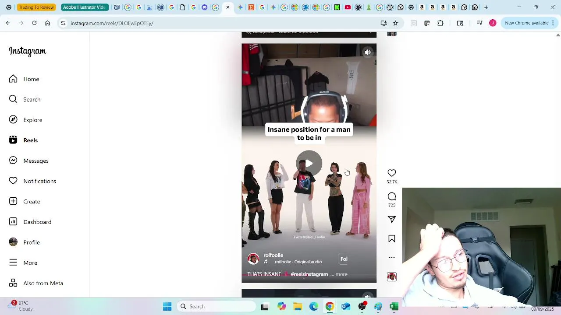Switch to Adobe Illustrator Vide tab group
This screenshot has width=561, height=315.
point(84,7)
